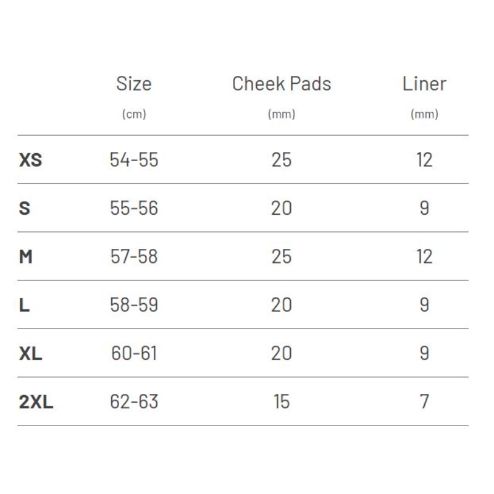This screenshot has height=494, width=494.
Task: Click the 54-55 size value
Action: coord(134,160)
